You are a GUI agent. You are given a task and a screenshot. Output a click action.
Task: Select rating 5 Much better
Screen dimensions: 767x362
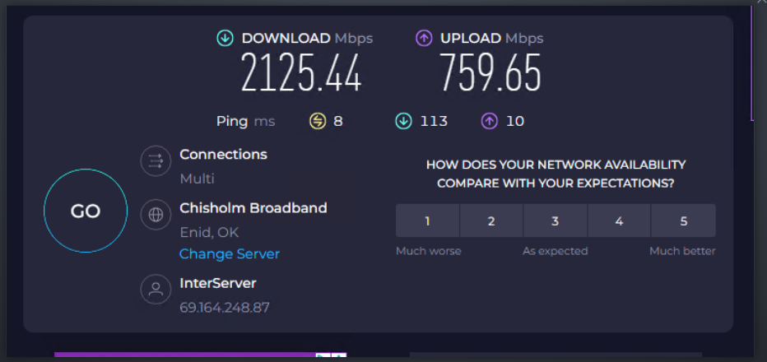point(683,220)
